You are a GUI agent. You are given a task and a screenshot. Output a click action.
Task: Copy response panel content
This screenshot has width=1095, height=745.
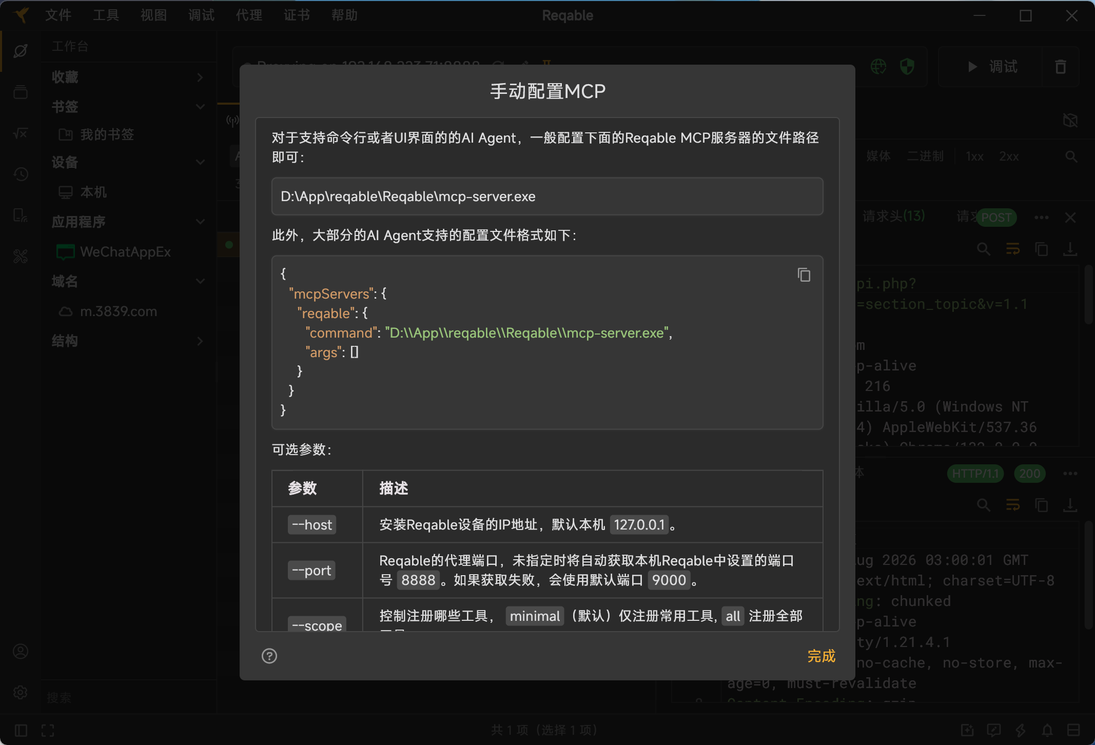coord(1041,505)
